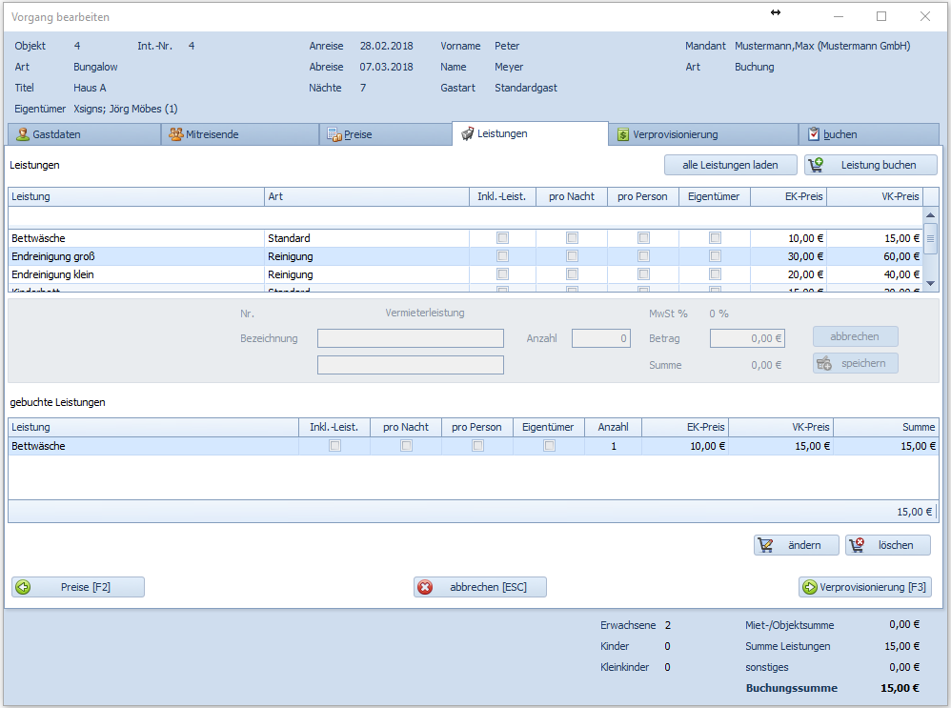Toggle pro Person checkbox for Endreinigung groß
Image resolution: width=951 pixels, height=708 pixels.
pyautogui.click(x=643, y=256)
